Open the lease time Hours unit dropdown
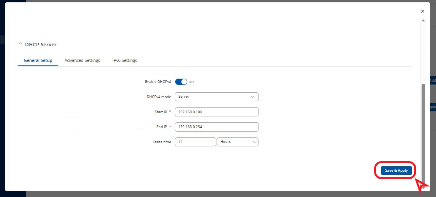This screenshot has width=436, height=197. (x=237, y=142)
